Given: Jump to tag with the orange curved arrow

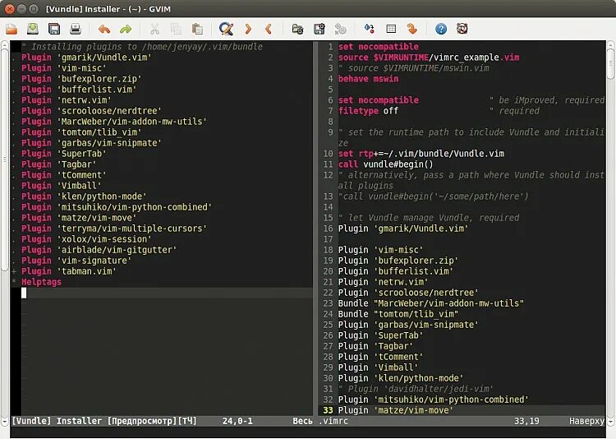Looking at the screenshot, I should (x=412, y=29).
